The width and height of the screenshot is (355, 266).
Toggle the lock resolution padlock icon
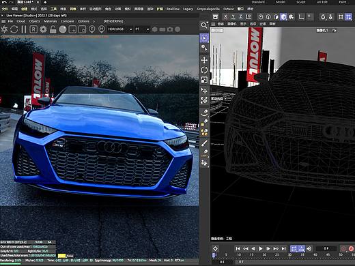(x=53, y=29)
